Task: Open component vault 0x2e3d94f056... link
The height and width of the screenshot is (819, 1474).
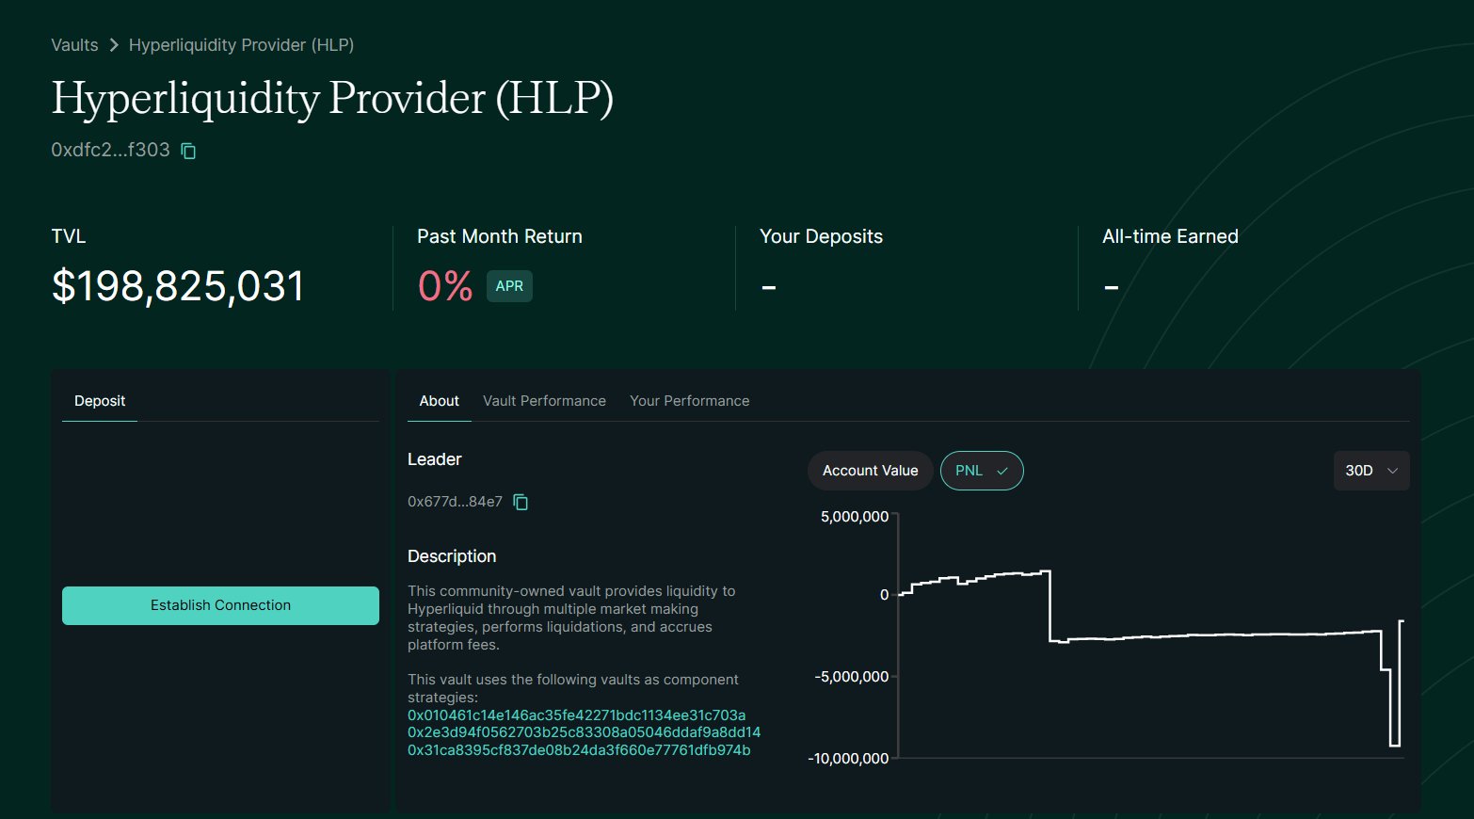Action: pos(584,732)
